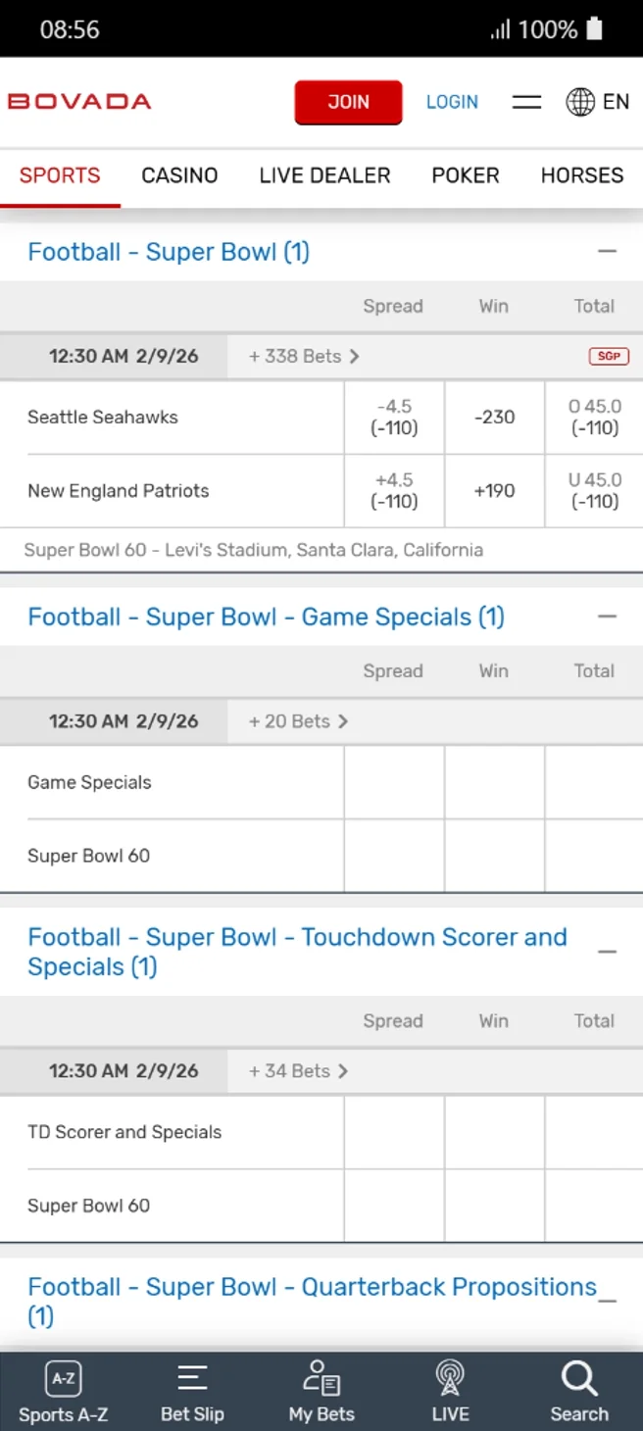
Task: Tap the SGP badge on the Super Bowl game
Action: [608, 356]
